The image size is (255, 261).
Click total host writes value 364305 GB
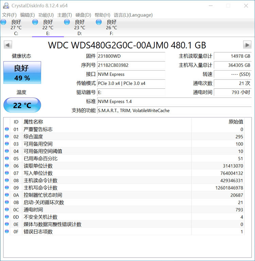(x=233, y=65)
